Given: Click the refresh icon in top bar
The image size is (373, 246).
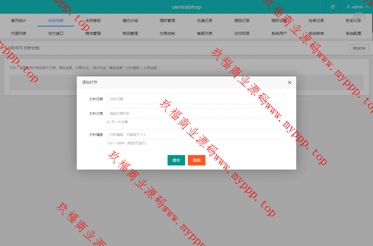Looking at the screenshot, I should click(333, 7).
